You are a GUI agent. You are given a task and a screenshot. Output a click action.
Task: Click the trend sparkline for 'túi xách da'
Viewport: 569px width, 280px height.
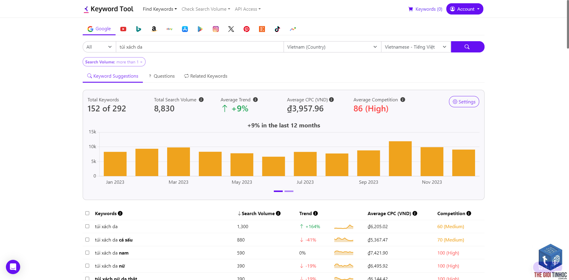click(x=344, y=227)
